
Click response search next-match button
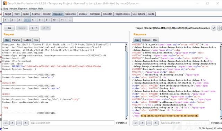tap(156, 123)
